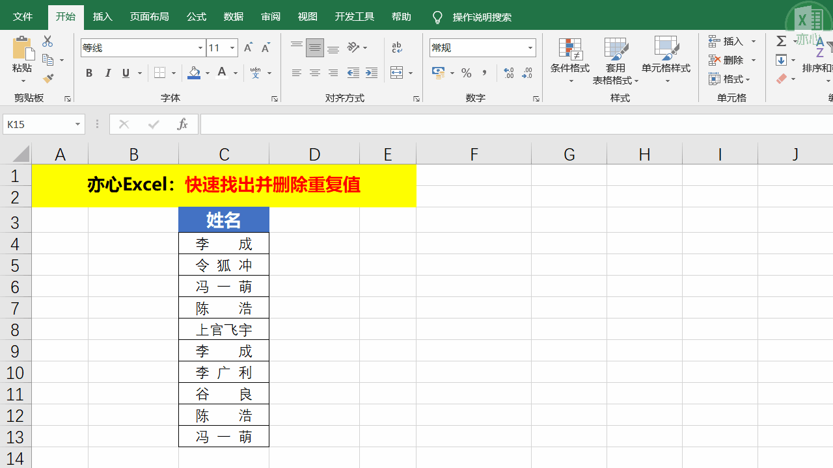Open 套用表格格式 table format gallery
Screen dimensions: 833x468
pyautogui.click(x=616, y=61)
